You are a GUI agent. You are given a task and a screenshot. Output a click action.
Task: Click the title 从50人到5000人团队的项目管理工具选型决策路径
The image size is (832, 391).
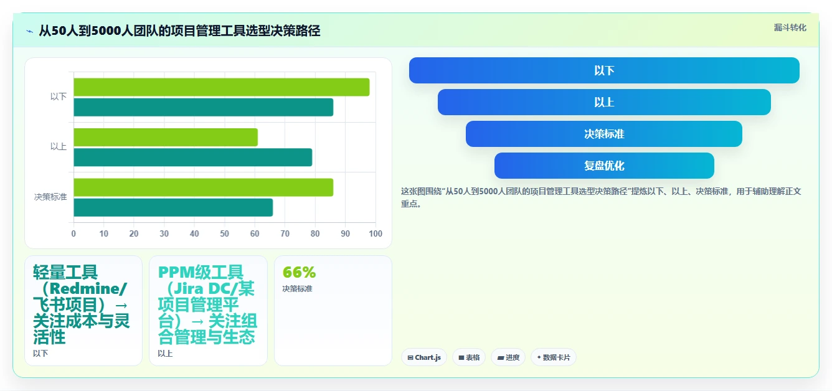179,31
